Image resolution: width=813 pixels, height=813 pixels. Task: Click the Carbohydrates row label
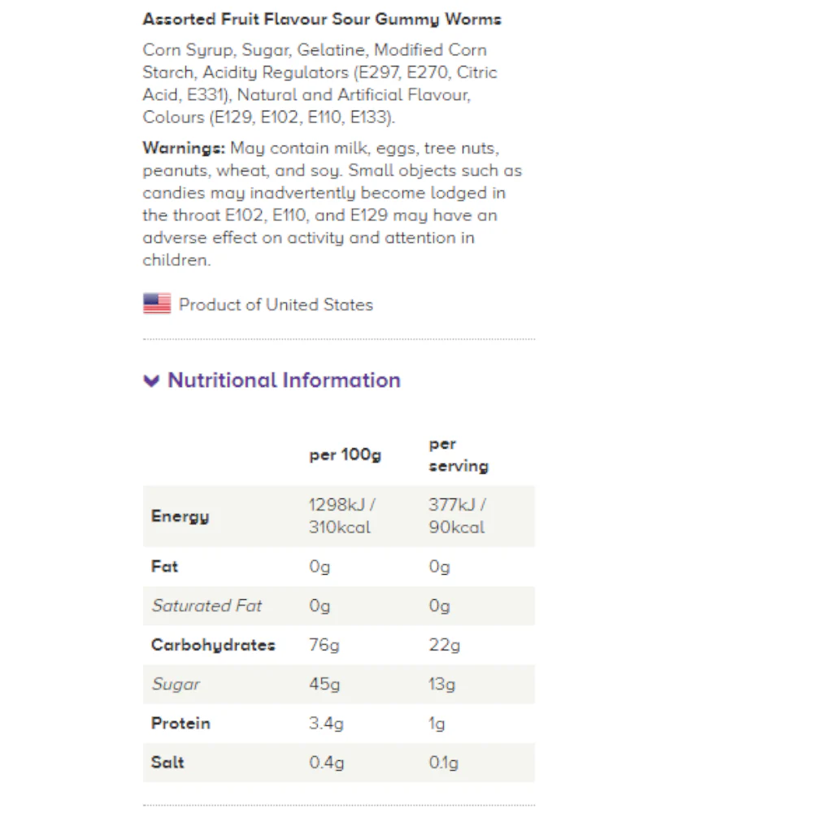(213, 645)
